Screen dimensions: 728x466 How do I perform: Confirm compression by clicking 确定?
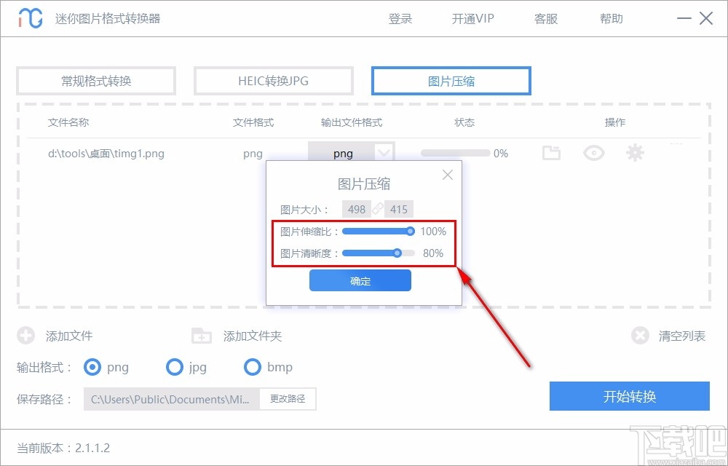[x=360, y=280]
